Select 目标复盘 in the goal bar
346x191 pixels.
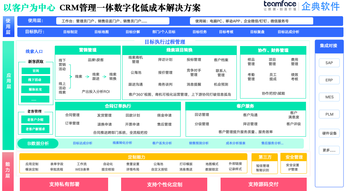pos(257,32)
